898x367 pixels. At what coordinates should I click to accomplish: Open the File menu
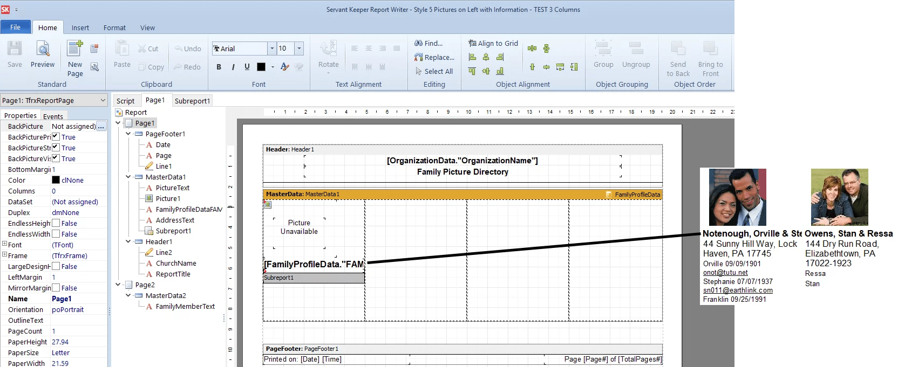(x=15, y=27)
